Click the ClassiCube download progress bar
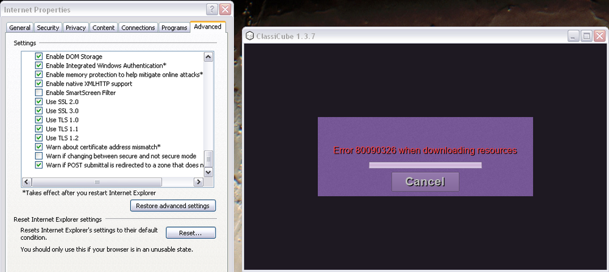609x272 pixels. (x=425, y=166)
